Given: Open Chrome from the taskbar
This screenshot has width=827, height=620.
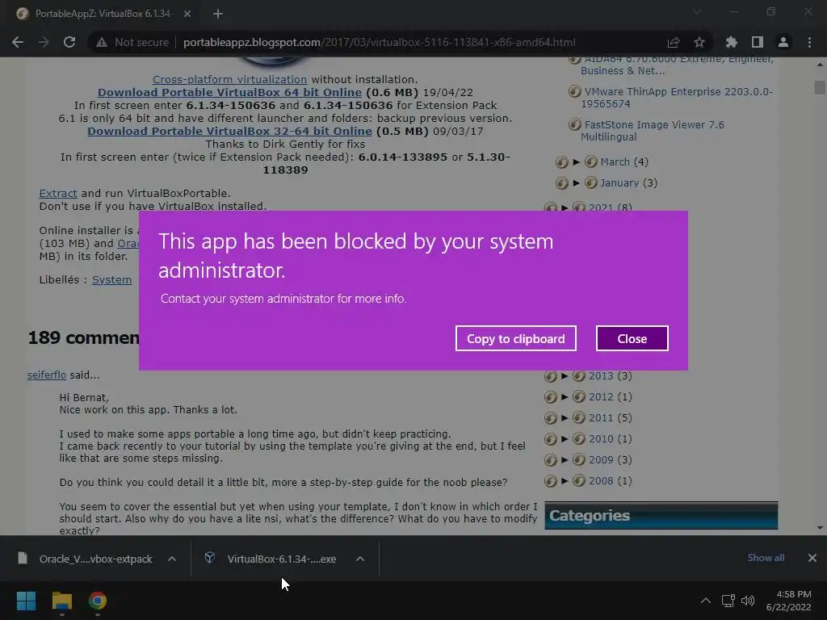Looking at the screenshot, I should (98, 601).
